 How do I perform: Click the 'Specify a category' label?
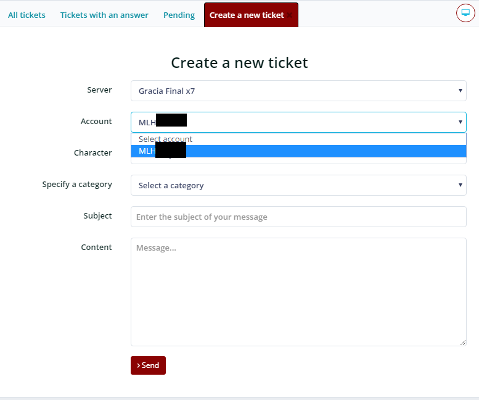(77, 185)
